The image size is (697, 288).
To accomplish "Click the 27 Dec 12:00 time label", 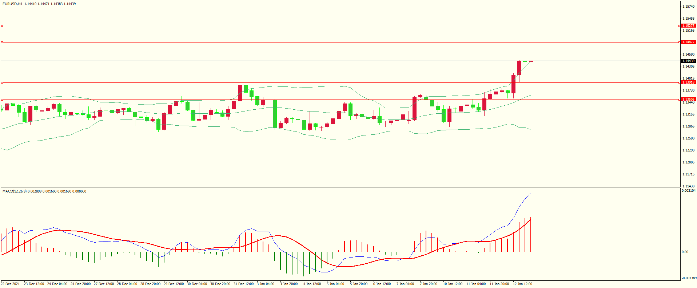I will click(x=104, y=284).
